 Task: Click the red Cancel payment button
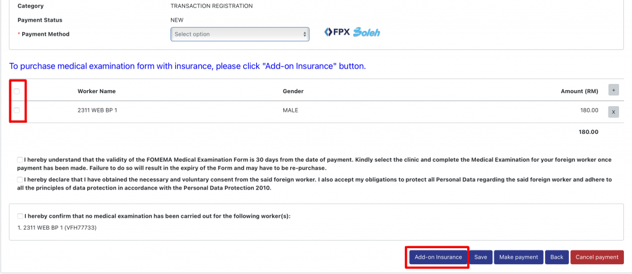pos(597,257)
